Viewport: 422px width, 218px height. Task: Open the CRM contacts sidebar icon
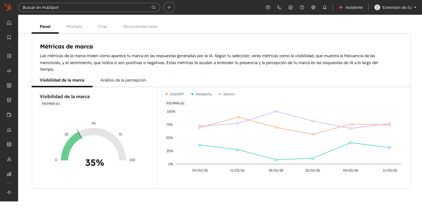click(x=9, y=56)
